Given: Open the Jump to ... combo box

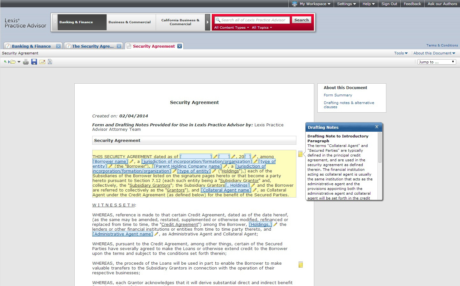Looking at the screenshot, I should click(x=437, y=62).
